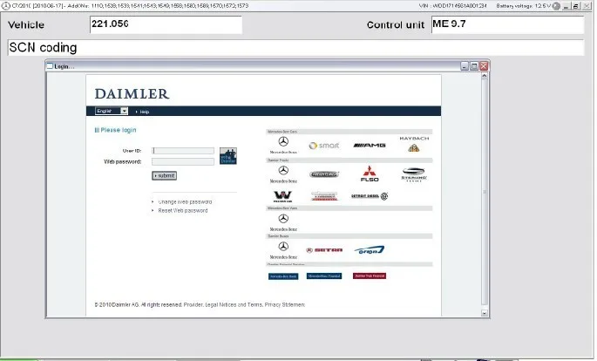597x361 pixels.
Task: Click the 'Vehicle' label
Action: coord(26,24)
